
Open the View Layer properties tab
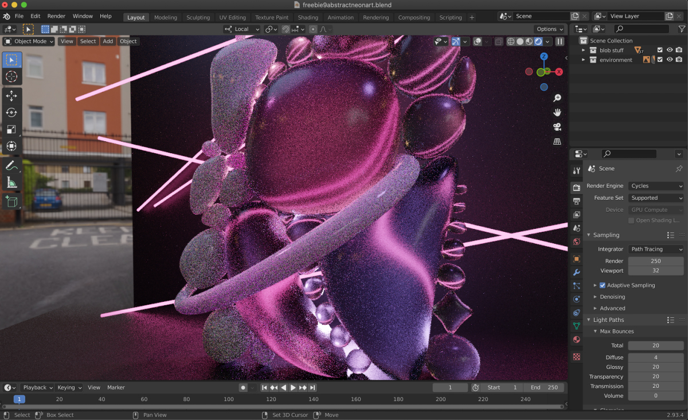[x=577, y=215]
